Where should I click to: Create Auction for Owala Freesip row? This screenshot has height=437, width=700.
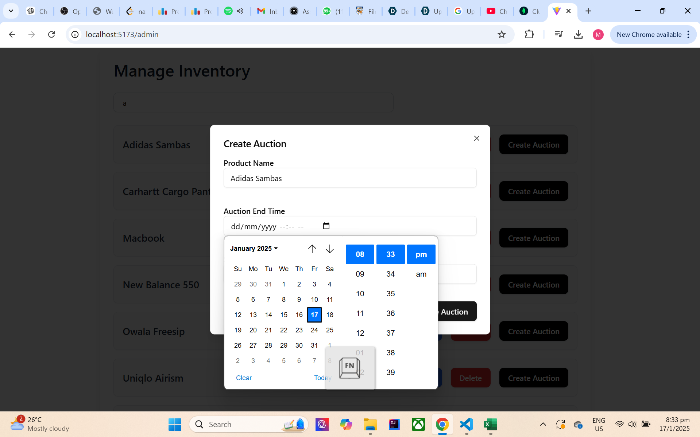[534, 331]
